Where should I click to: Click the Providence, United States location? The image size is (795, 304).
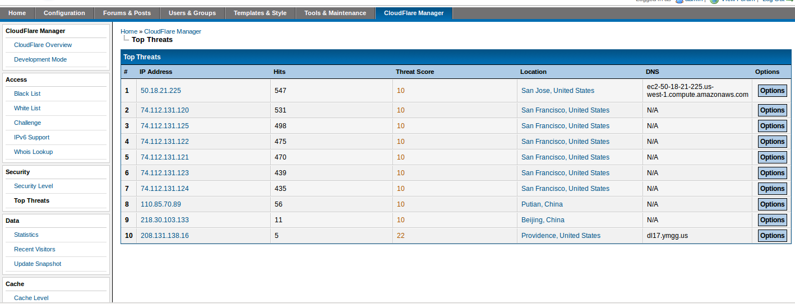tap(561, 236)
